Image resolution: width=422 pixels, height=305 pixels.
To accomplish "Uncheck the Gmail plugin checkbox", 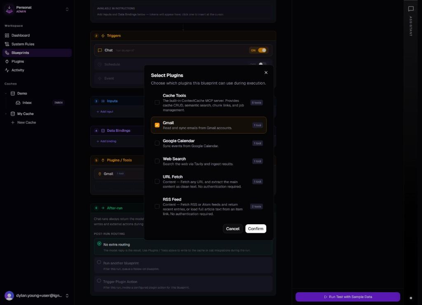I will tap(157, 125).
